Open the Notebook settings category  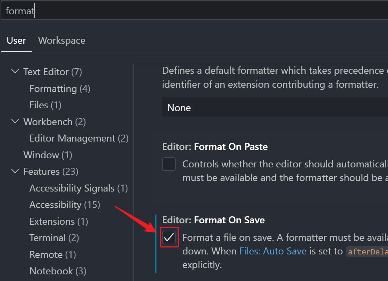pos(58,271)
